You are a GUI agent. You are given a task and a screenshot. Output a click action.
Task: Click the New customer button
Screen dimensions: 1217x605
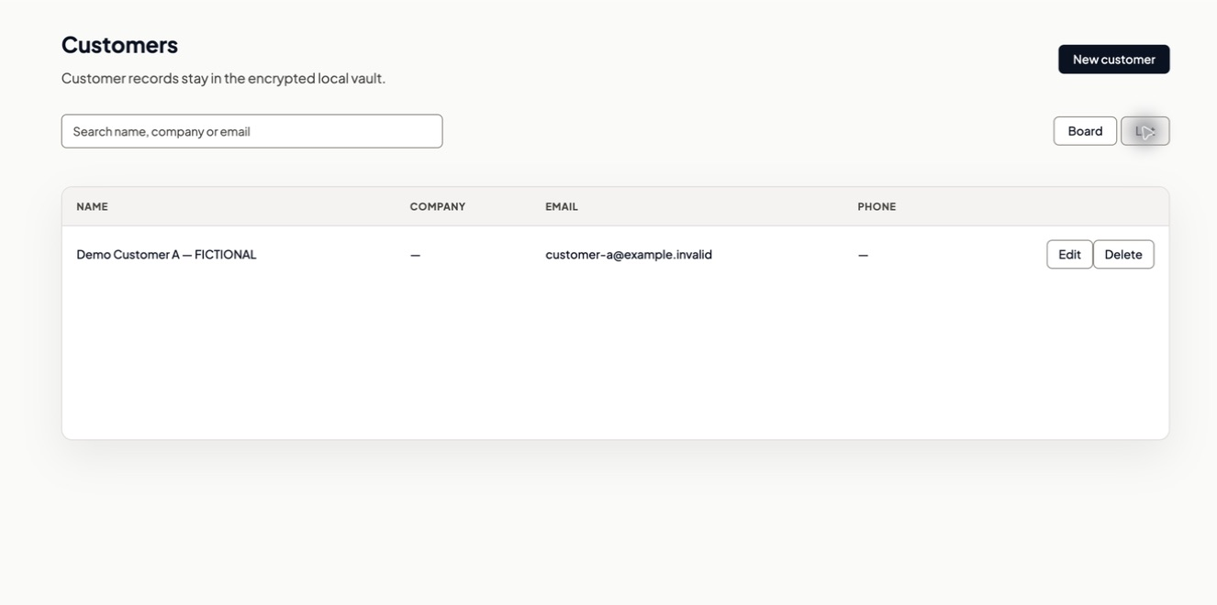tap(1113, 60)
